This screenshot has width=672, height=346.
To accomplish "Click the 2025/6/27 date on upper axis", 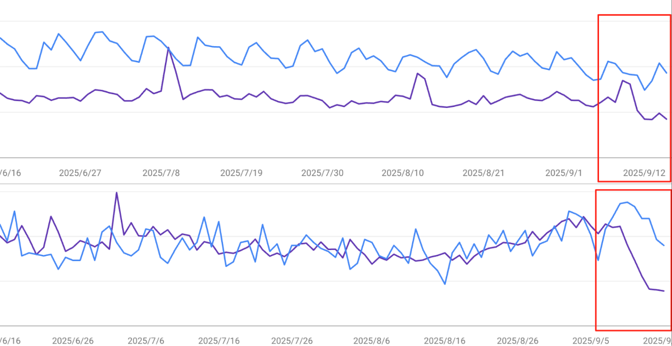I will tap(80, 173).
